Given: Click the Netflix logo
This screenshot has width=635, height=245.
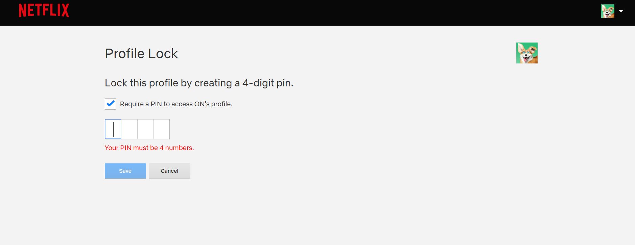Looking at the screenshot, I should tap(44, 11).
